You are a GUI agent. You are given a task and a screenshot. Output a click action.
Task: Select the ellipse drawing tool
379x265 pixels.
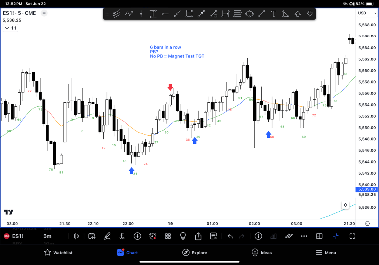[250, 14]
